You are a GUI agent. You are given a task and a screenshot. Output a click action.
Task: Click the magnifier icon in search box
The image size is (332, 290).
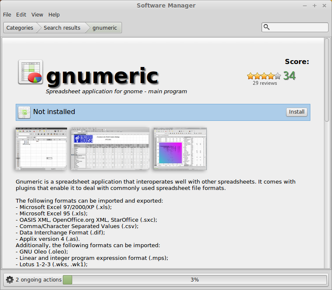point(267,27)
